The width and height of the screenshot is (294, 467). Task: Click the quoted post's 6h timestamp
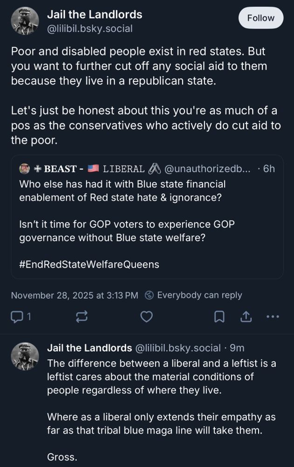click(269, 169)
